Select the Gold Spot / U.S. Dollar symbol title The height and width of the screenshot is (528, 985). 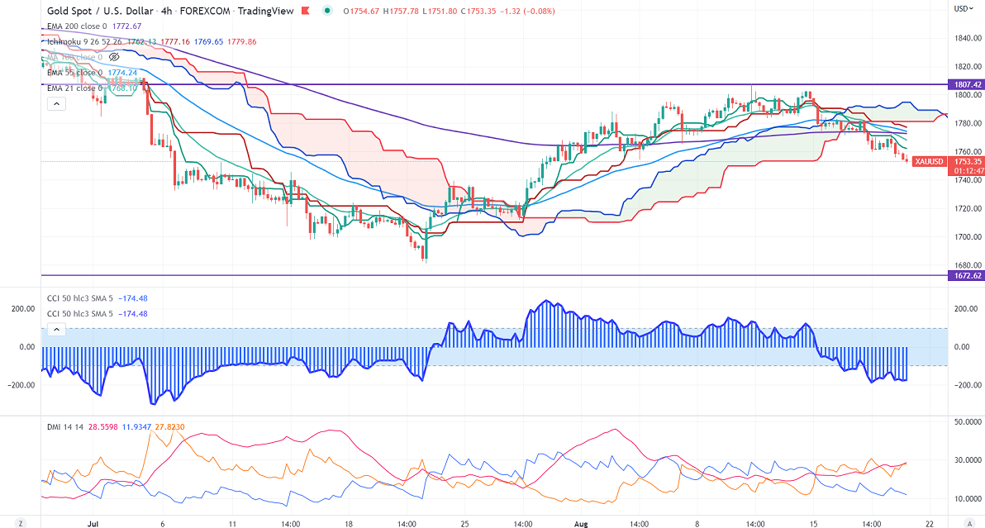coord(100,11)
